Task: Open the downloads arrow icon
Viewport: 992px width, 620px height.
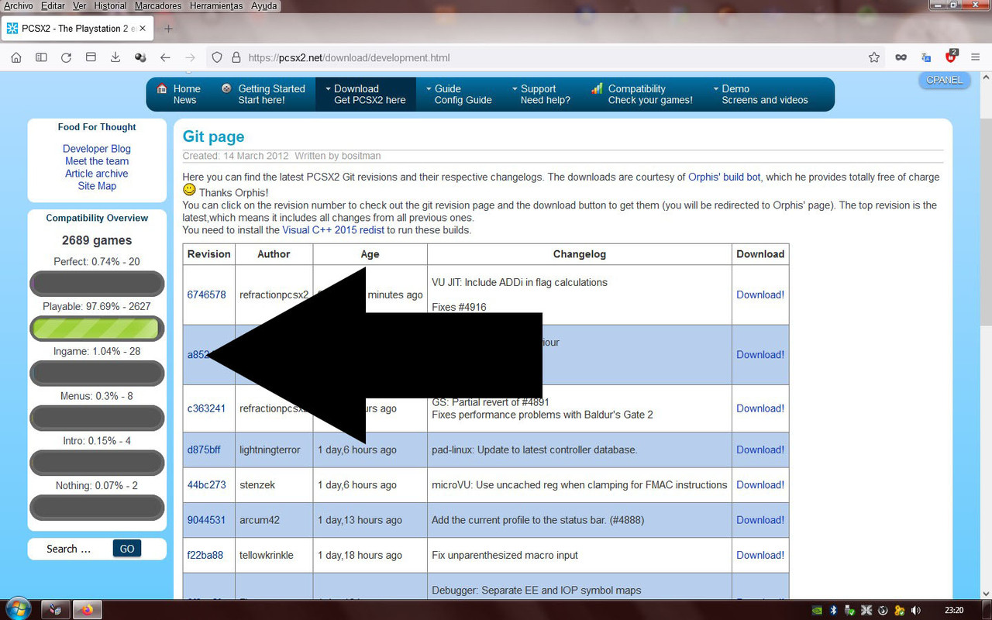Action: (115, 57)
